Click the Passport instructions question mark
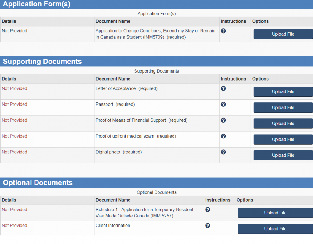The height and width of the screenshot is (244, 313). tap(223, 104)
